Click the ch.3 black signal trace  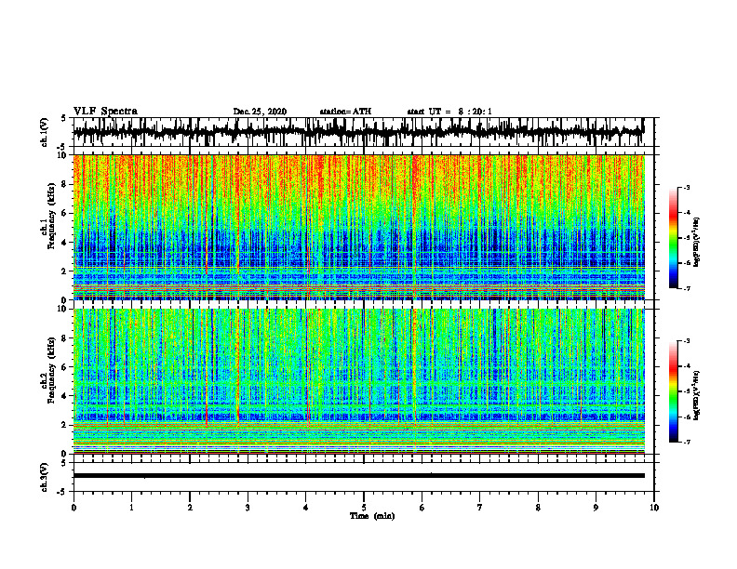pos(359,476)
